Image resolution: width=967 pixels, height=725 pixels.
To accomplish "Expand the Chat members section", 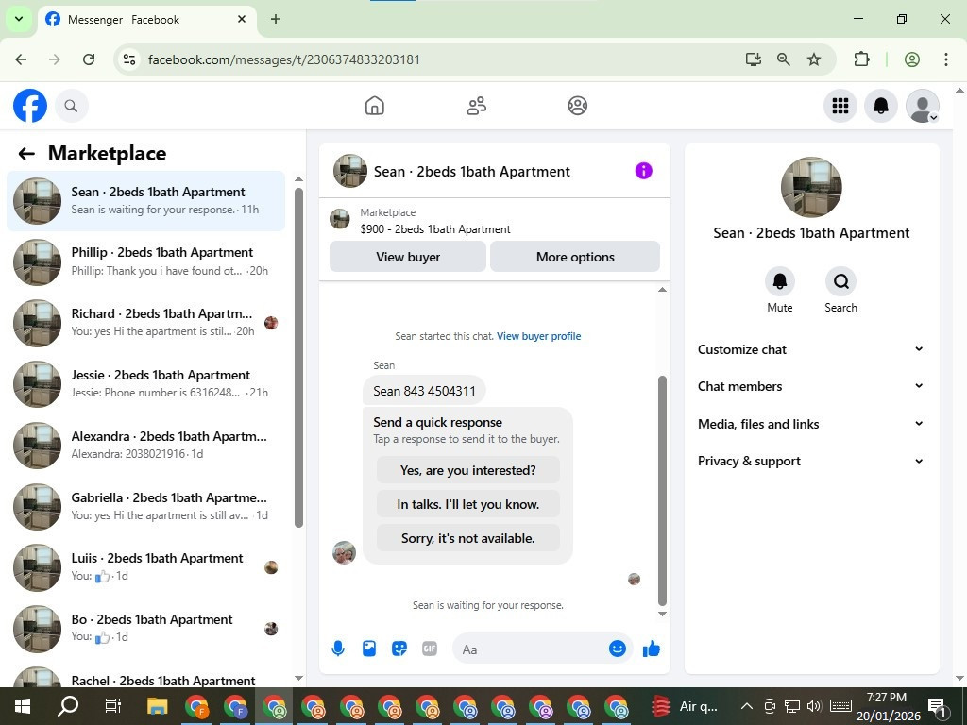I will [811, 386].
